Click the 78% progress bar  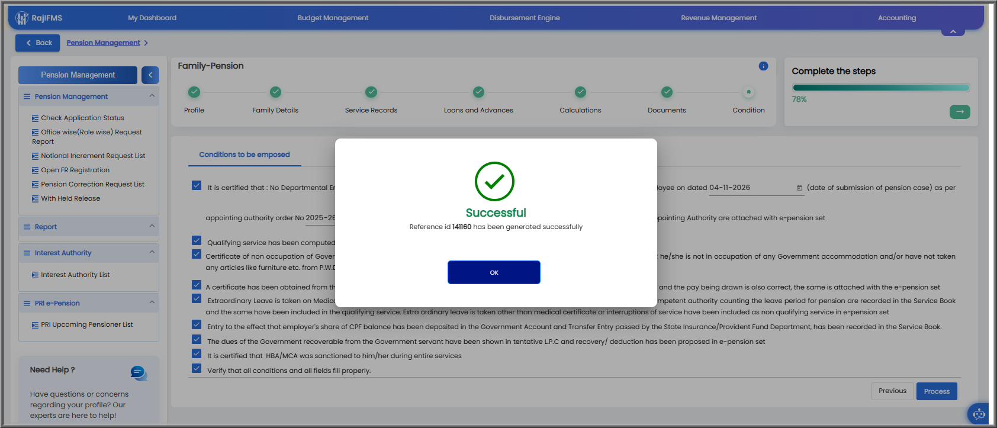click(x=881, y=88)
